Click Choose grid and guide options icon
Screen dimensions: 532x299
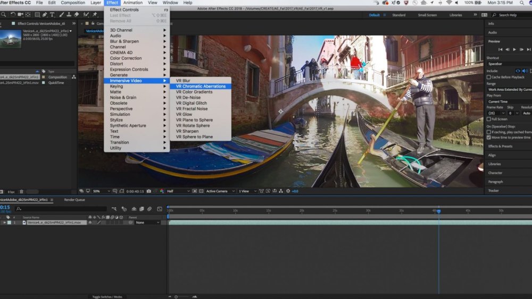(x=115, y=191)
